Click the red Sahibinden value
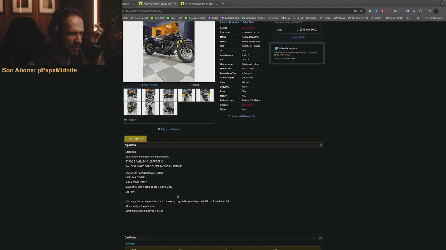The image size is (446, 250). tap(247, 105)
